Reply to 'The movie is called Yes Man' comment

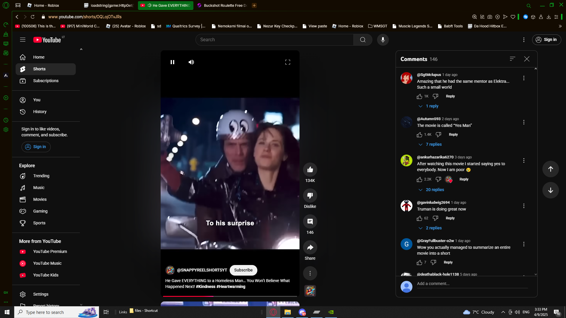(453, 135)
